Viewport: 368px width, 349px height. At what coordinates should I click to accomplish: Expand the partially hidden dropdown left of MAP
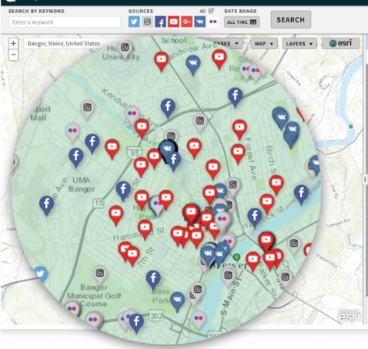[x=226, y=44]
